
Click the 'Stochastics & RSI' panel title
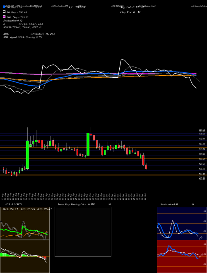coord(177,204)
